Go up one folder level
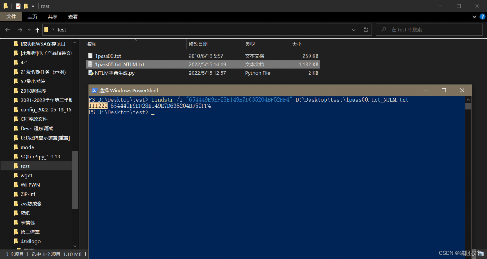The image size is (487, 259). pyautogui.click(x=37, y=30)
